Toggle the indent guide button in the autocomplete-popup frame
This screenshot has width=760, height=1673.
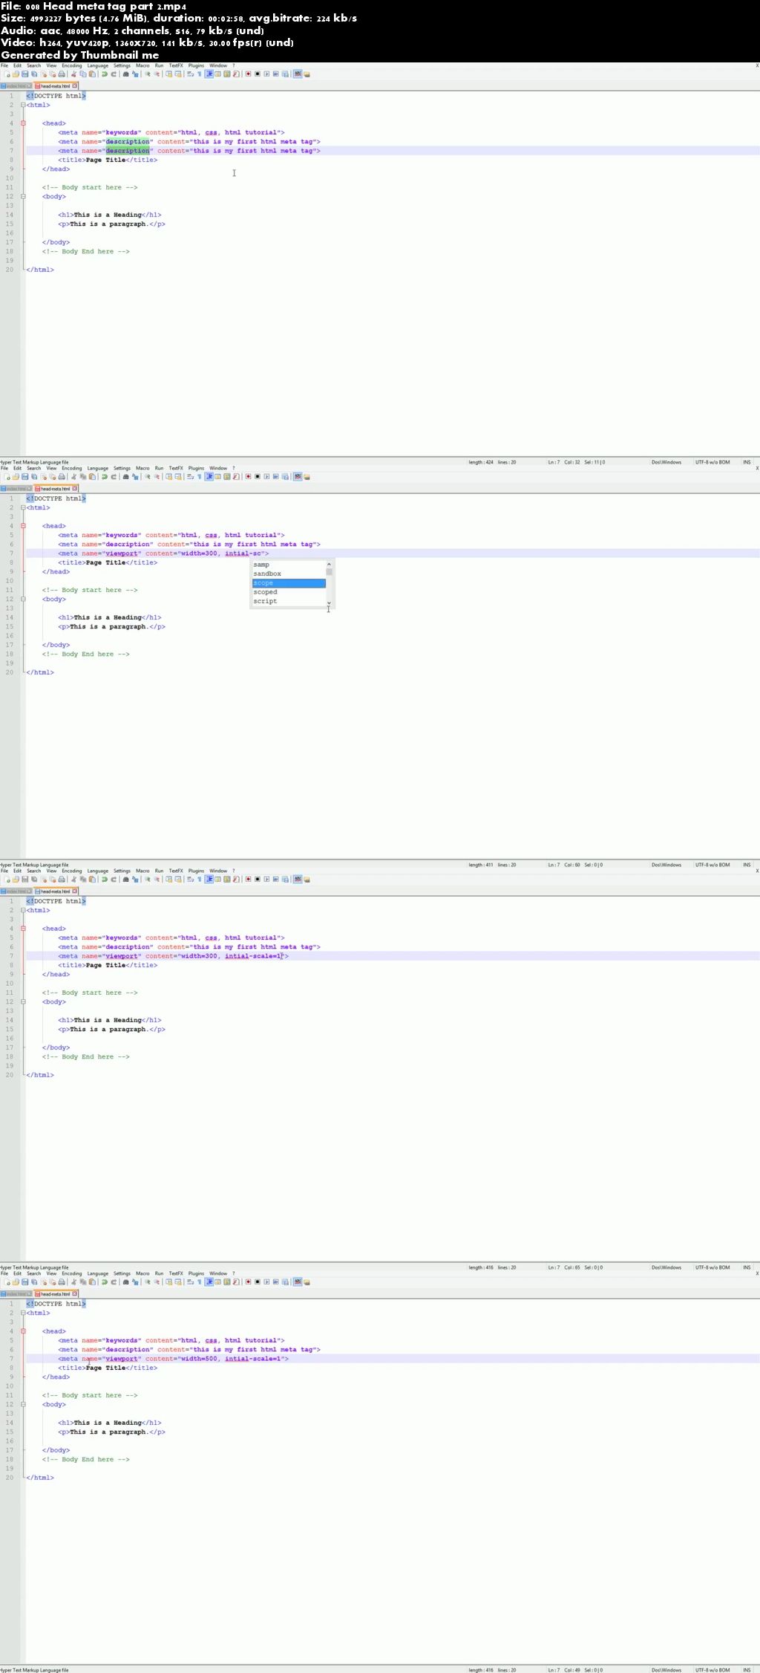point(209,476)
